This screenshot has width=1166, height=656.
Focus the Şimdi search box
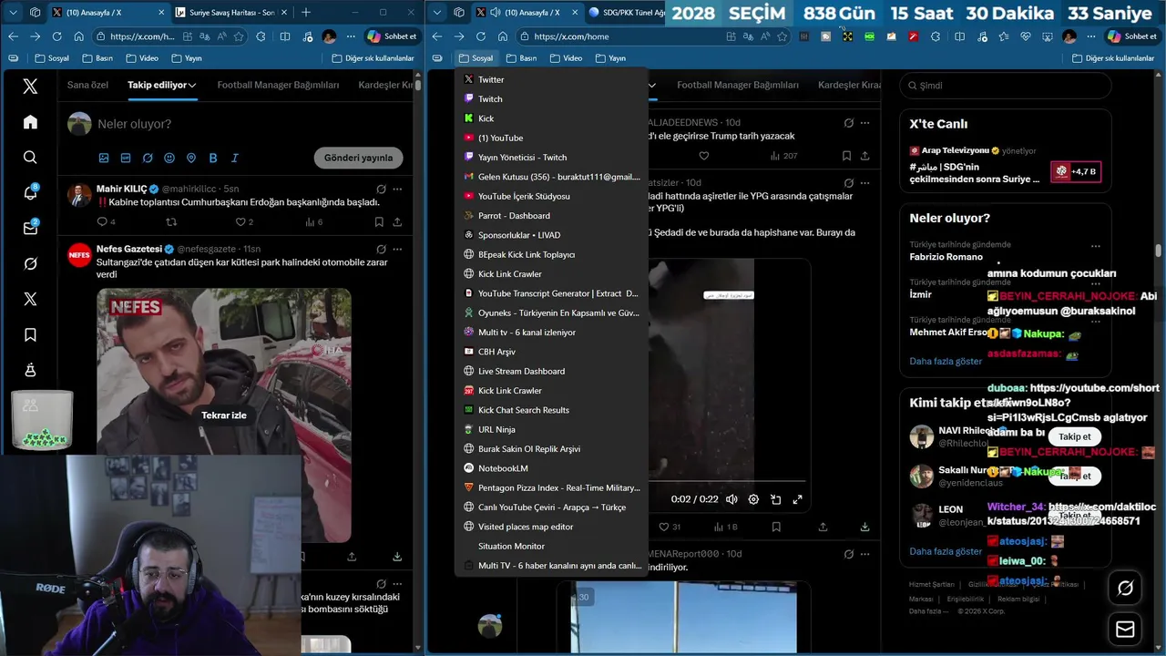[x=1006, y=86]
